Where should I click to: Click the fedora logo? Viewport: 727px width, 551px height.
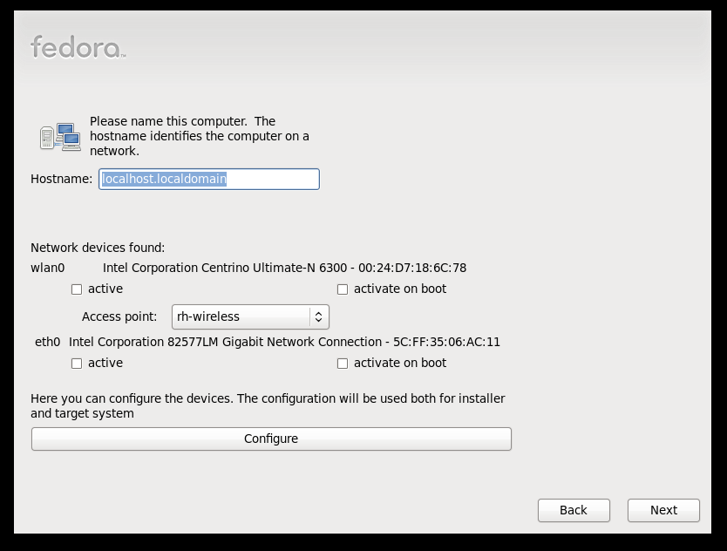click(x=78, y=47)
